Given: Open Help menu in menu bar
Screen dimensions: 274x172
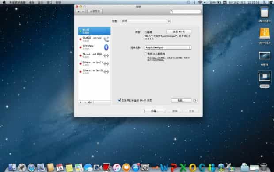Looking at the screenshot, I should click(x=58, y=2).
